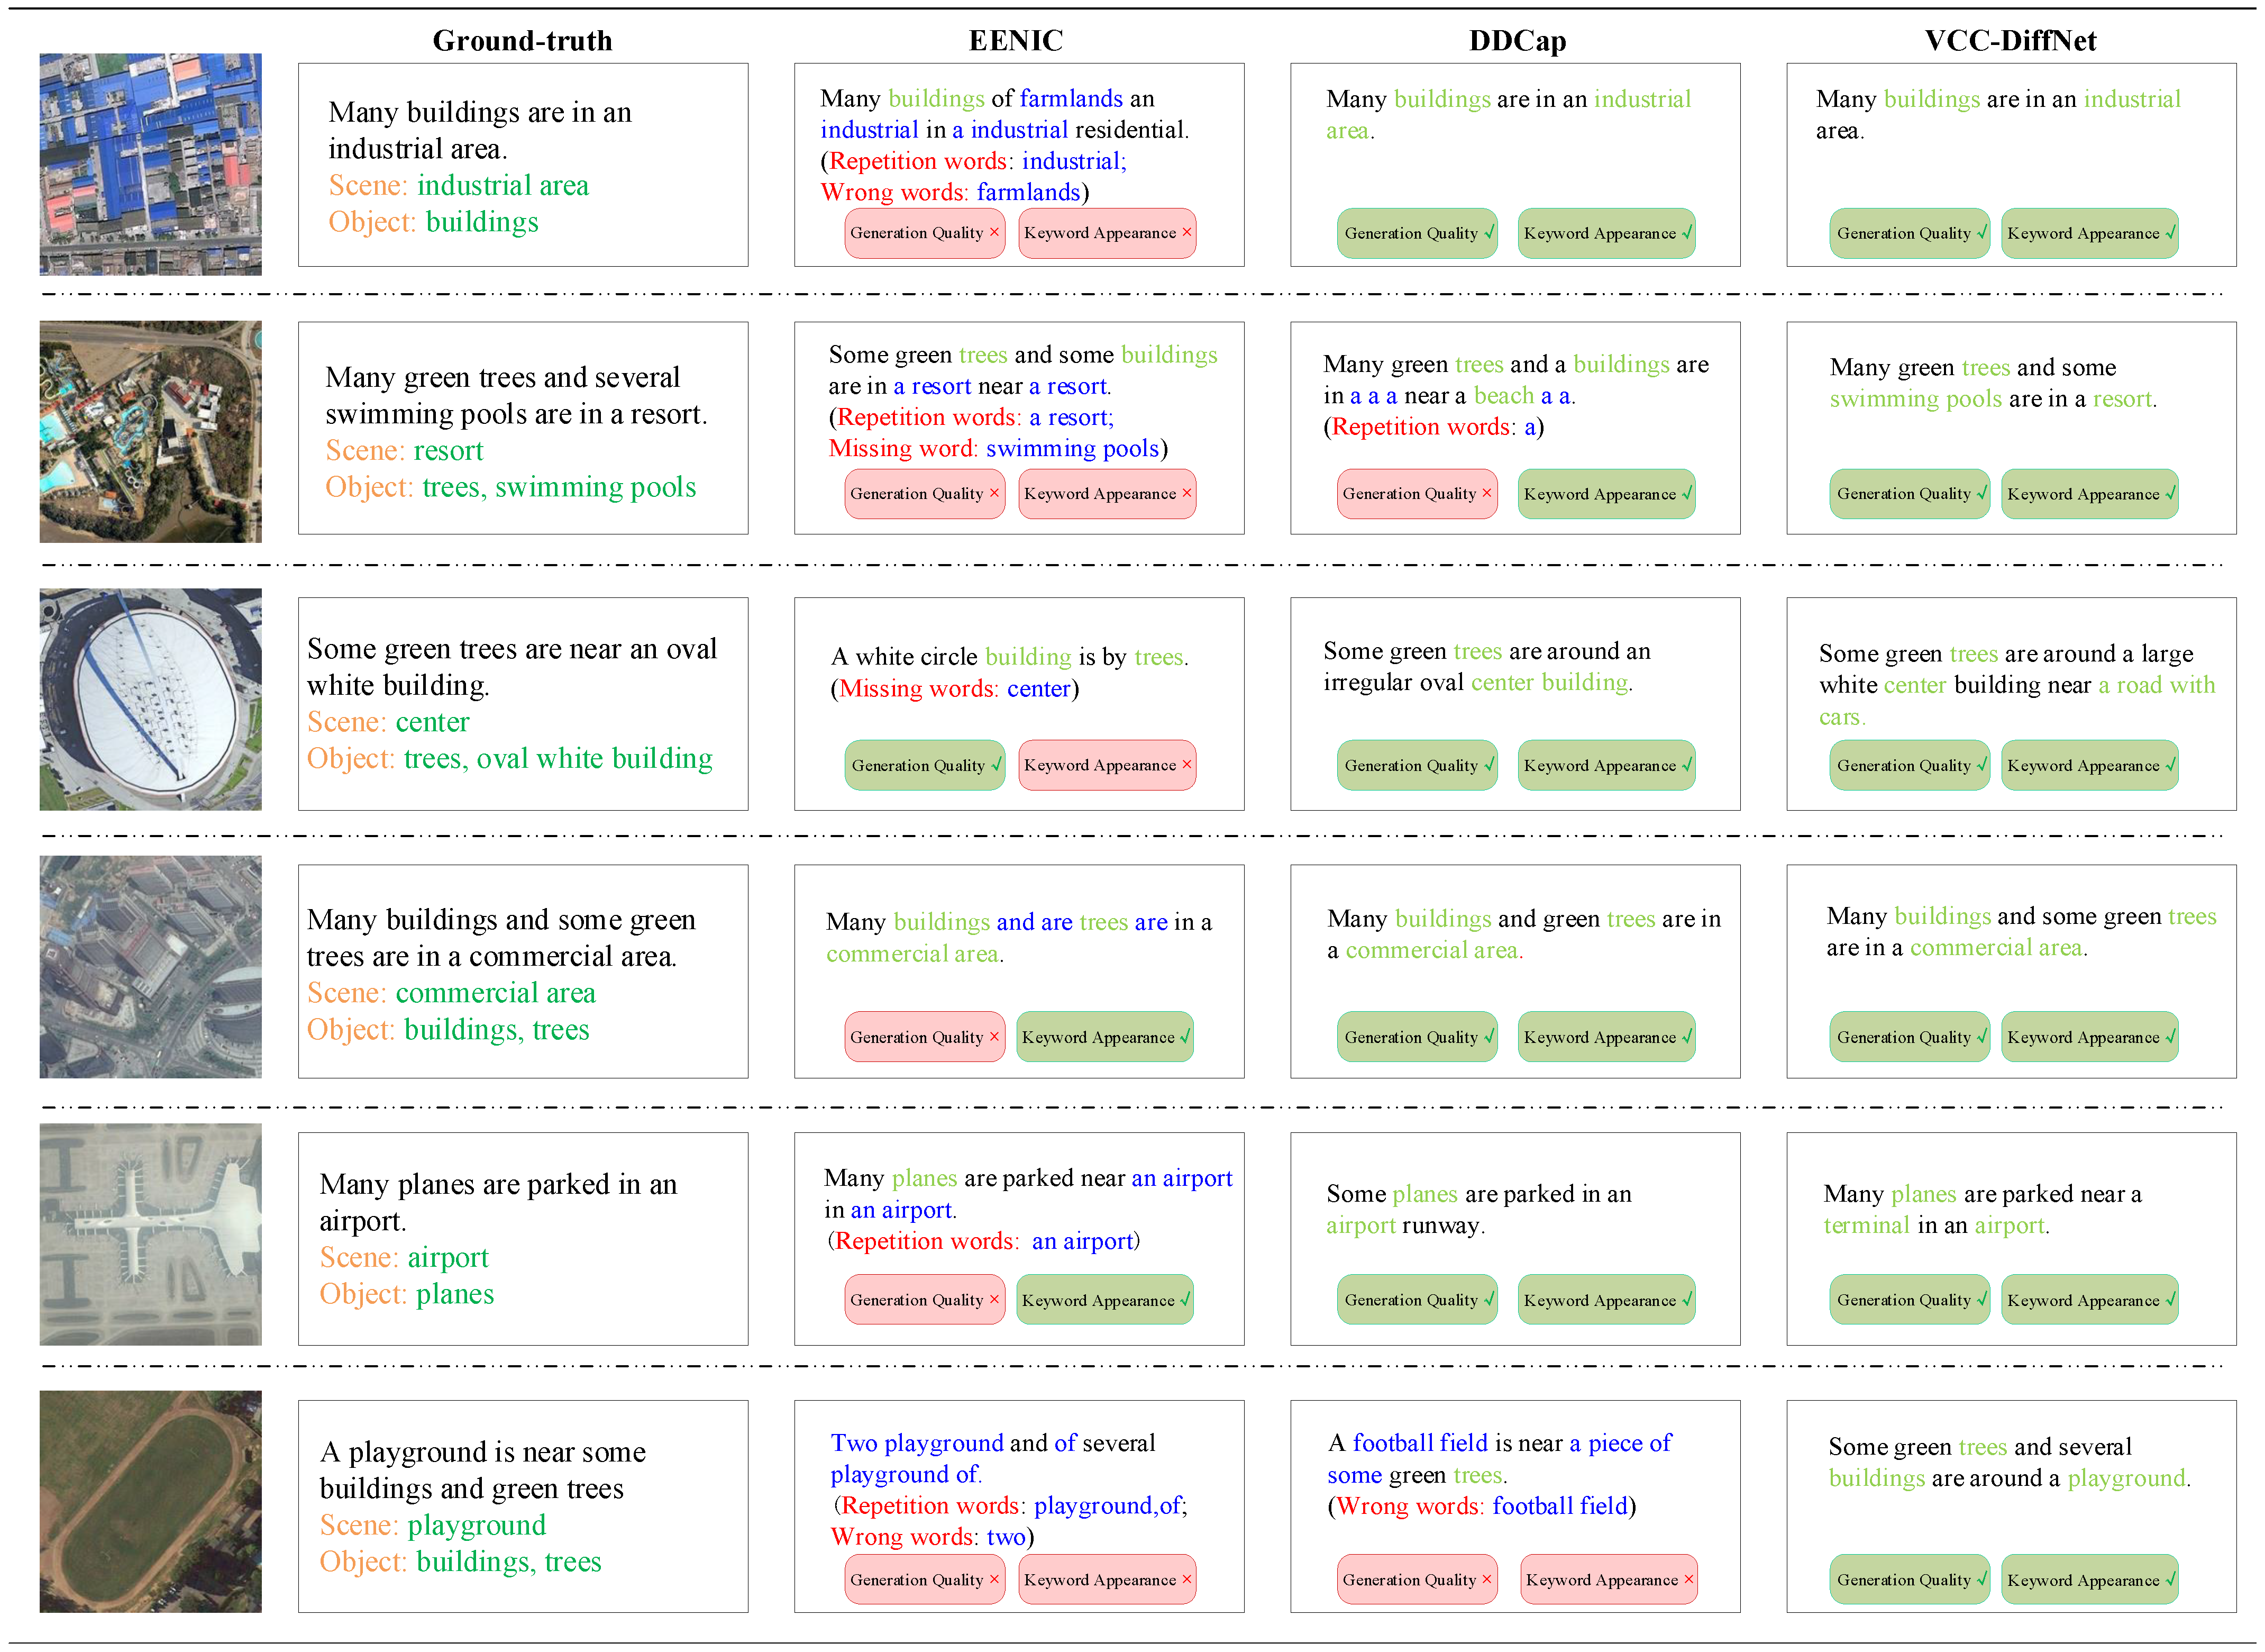Click Generation Quality badge under EENIC farmlands caption
This screenshot has width=2265, height=1652.
(925, 233)
